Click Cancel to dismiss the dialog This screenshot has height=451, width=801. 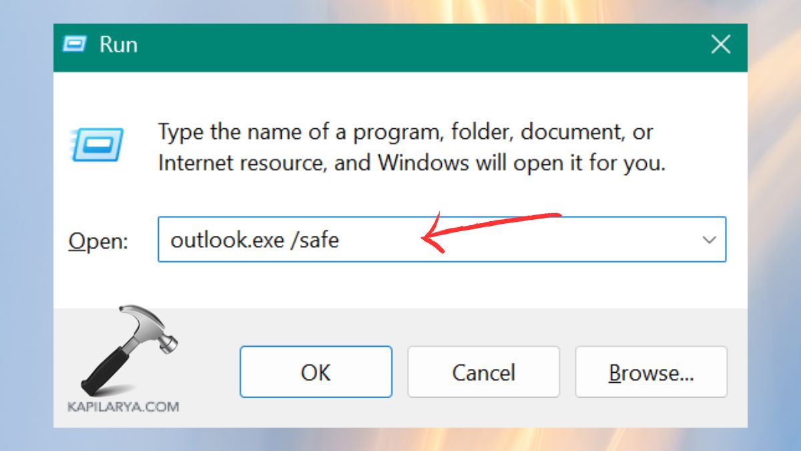pos(483,372)
